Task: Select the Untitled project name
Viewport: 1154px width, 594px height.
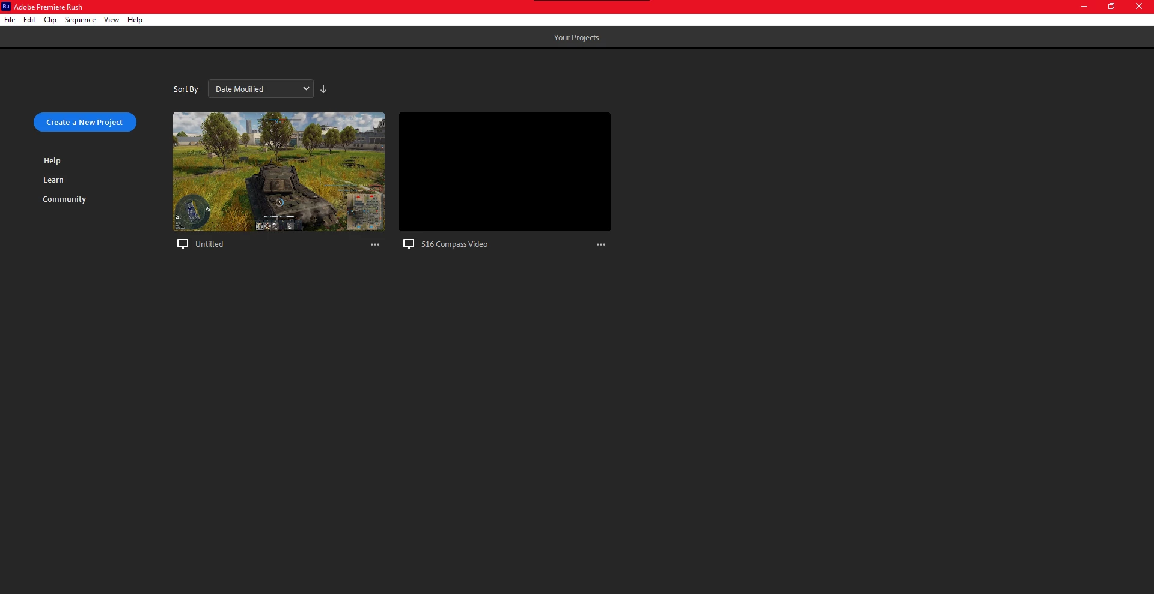Action: (x=209, y=244)
